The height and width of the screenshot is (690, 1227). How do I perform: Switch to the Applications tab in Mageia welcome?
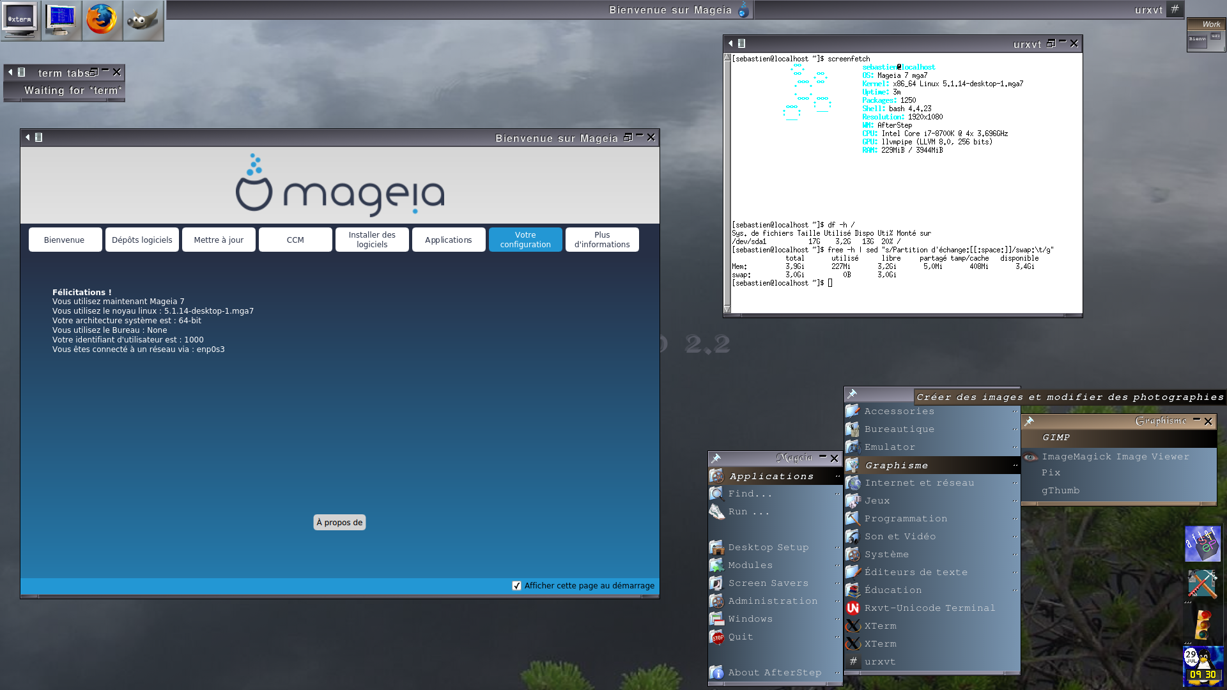449,240
